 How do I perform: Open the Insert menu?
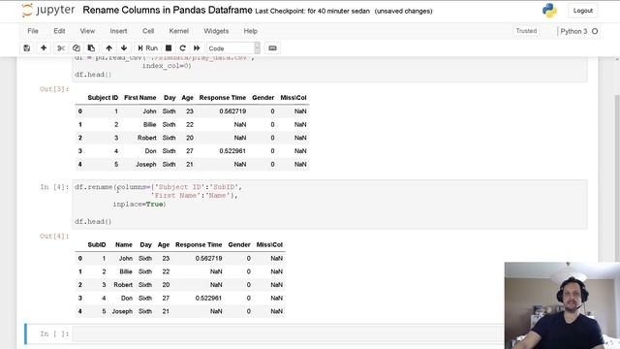tap(118, 31)
